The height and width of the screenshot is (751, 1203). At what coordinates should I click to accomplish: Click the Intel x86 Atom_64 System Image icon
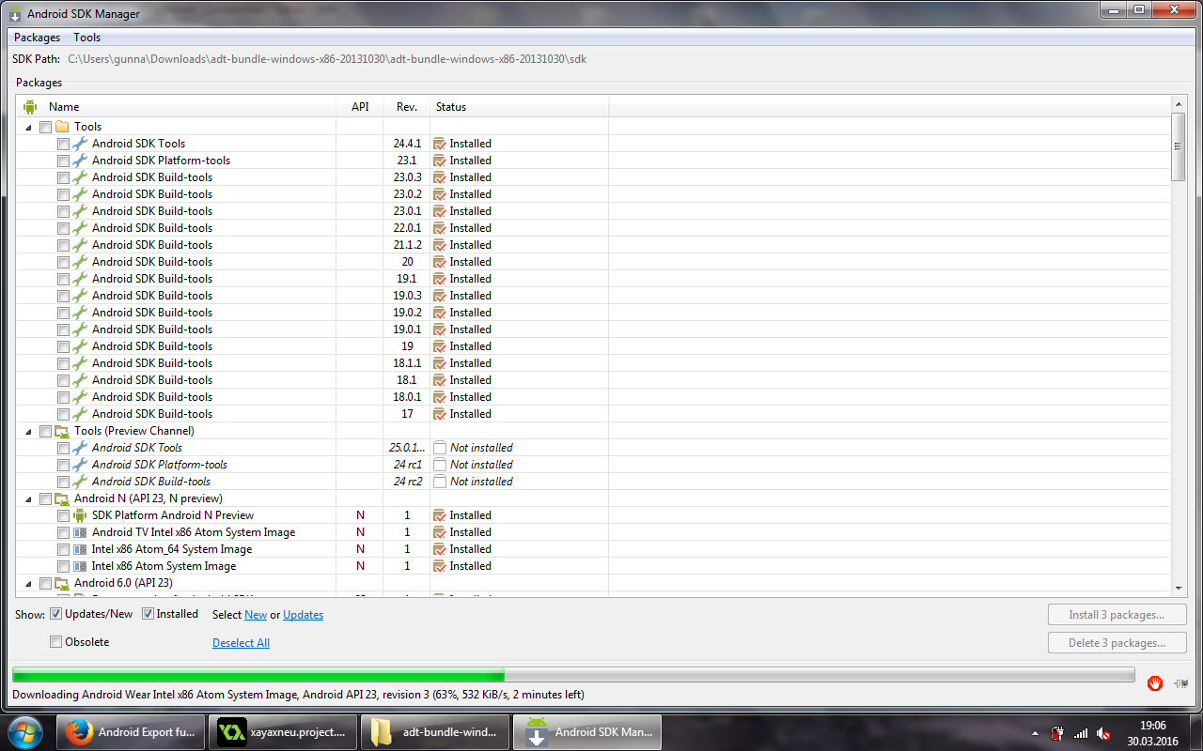click(x=80, y=549)
